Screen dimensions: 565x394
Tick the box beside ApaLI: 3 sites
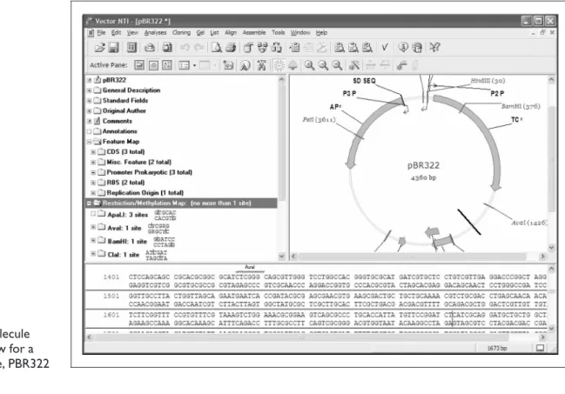tap(93, 214)
